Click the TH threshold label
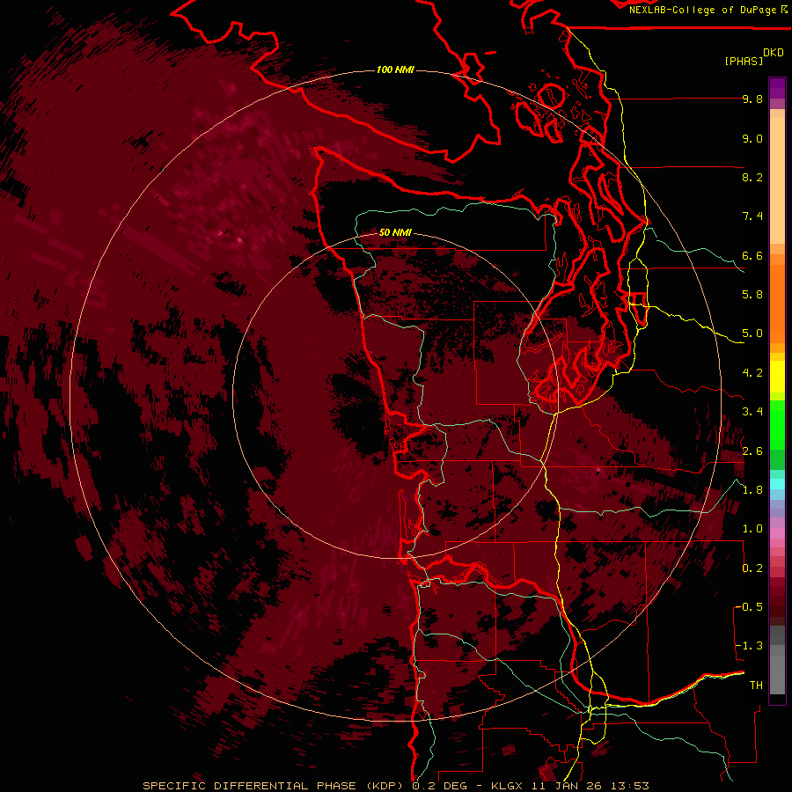Image resolution: width=792 pixels, height=792 pixels. tap(756, 685)
